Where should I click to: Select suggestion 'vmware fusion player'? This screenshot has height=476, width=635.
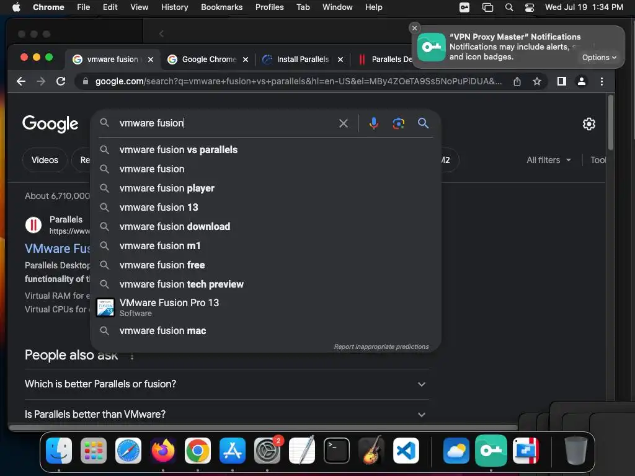point(265,188)
